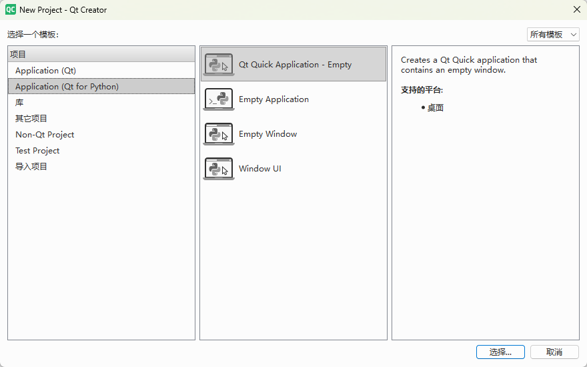This screenshot has height=367, width=587.
Task: Click the Empty Window template icon
Action: click(x=219, y=134)
